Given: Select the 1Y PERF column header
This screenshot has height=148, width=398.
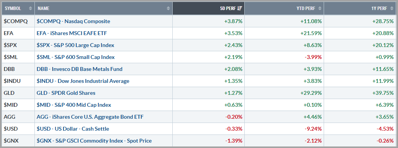Looking at the screenshot, I should click(361, 8).
